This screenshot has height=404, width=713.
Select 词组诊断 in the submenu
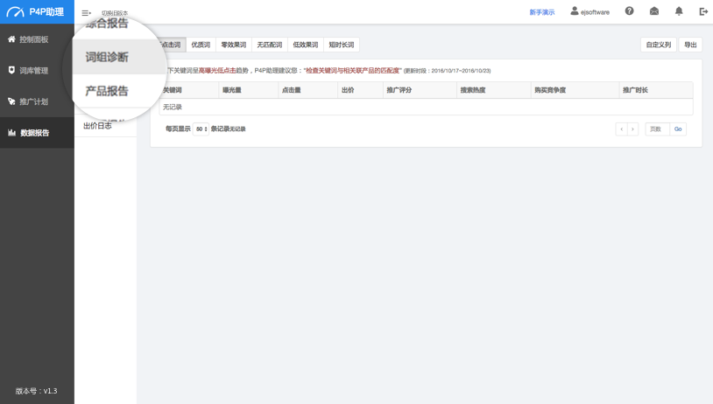tap(107, 57)
